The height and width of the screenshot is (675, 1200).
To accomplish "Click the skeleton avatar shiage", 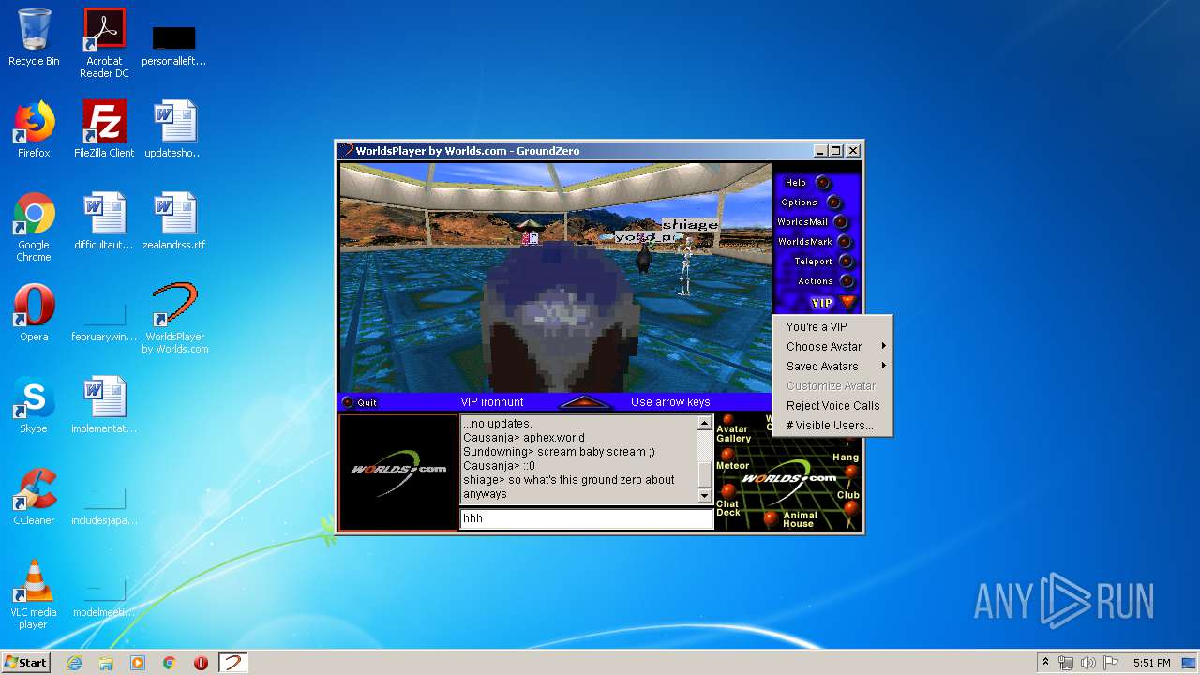I will (686, 264).
